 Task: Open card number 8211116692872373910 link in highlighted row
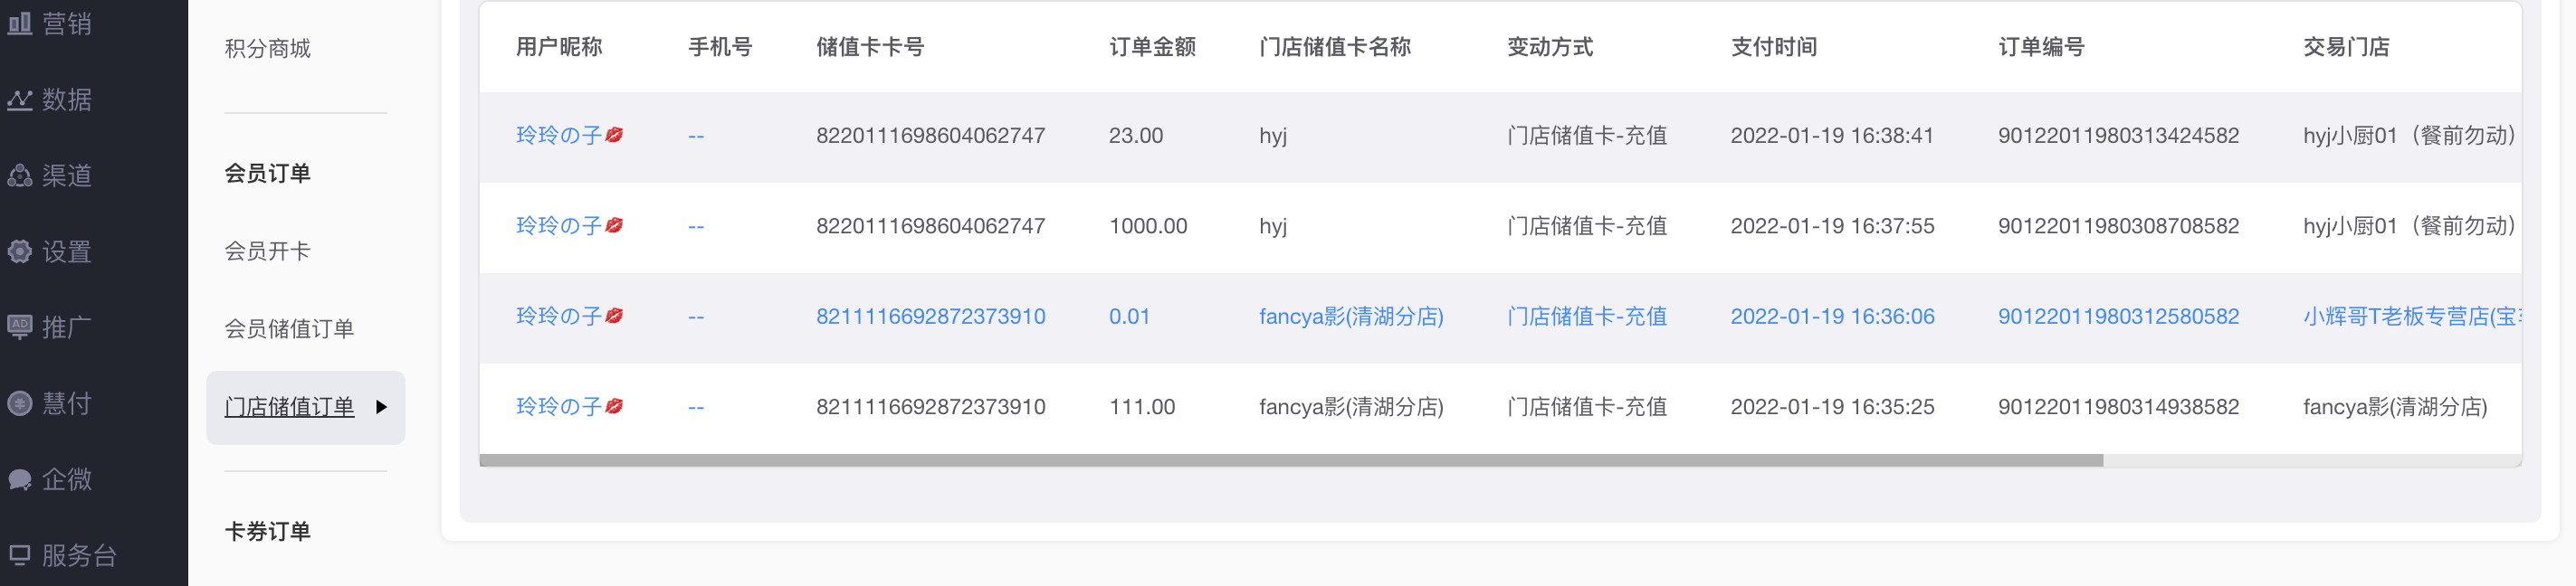pyautogui.click(x=930, y=317)
